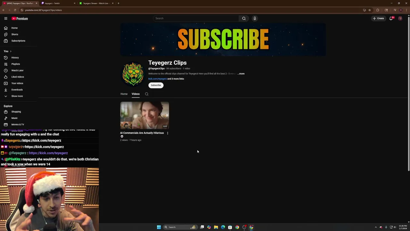
Task: Open the Chrome three-dot menu
Action: coord(406,10)
